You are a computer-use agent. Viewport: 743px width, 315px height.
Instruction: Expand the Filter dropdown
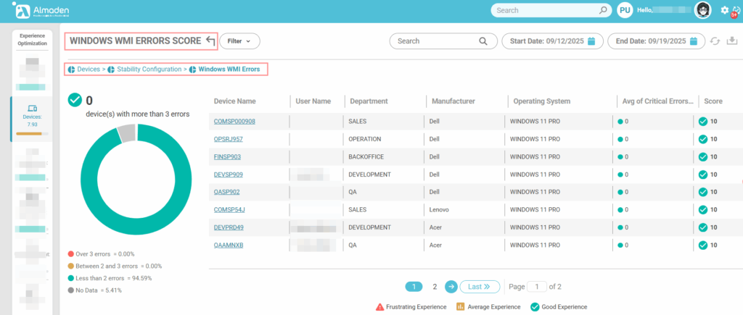239,41
